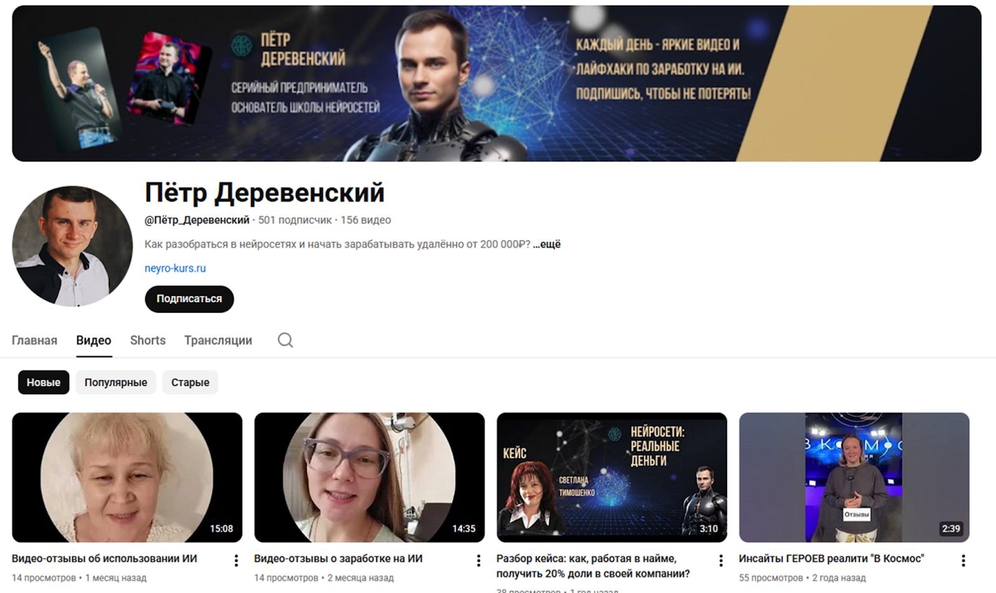Play the 14:35 woman with glasses thumbnail
Viewport: 996px width, 593px height.
point(369,477)
